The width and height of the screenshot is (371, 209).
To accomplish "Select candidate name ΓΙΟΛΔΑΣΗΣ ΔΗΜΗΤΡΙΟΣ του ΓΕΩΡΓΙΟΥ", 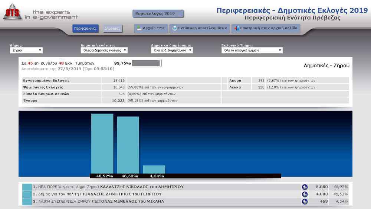I will point(121,194).
